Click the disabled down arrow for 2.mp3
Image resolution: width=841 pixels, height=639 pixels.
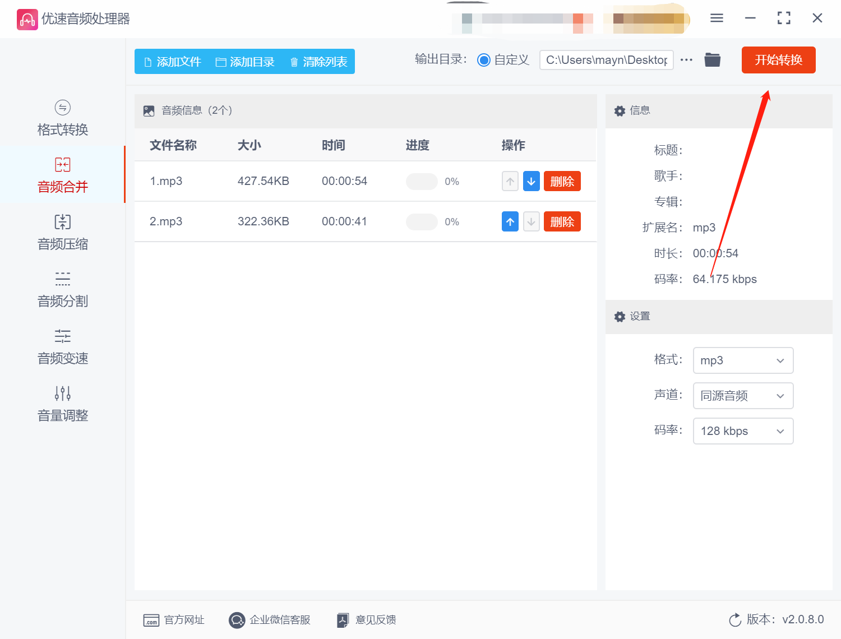click(x=531, y=221)
